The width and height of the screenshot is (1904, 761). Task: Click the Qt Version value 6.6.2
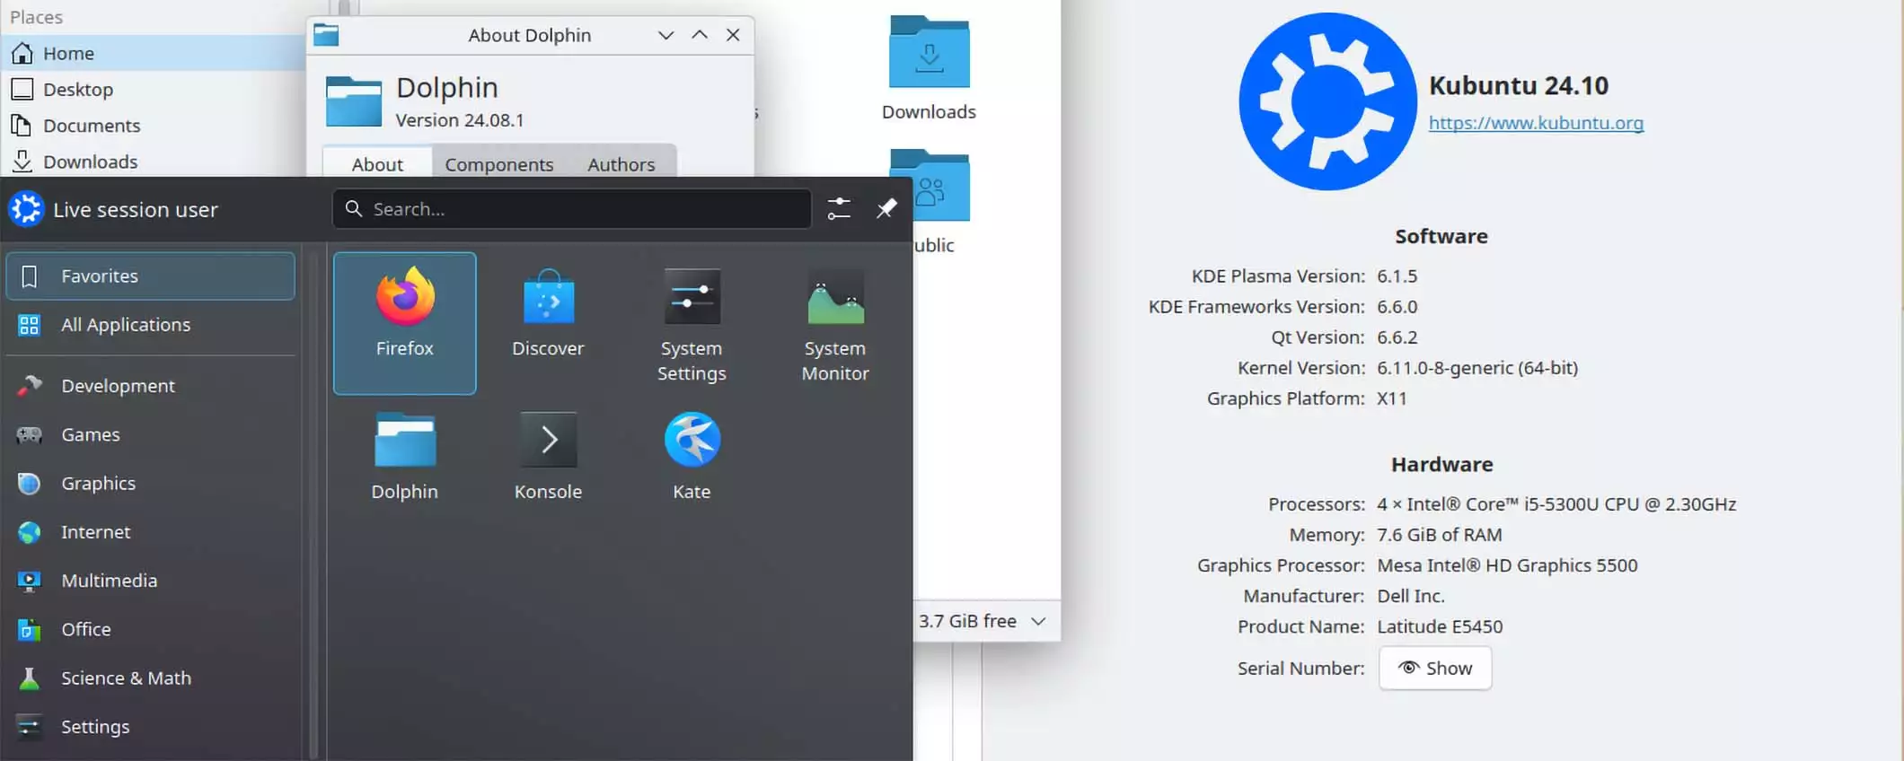(x=1397, y=337)
